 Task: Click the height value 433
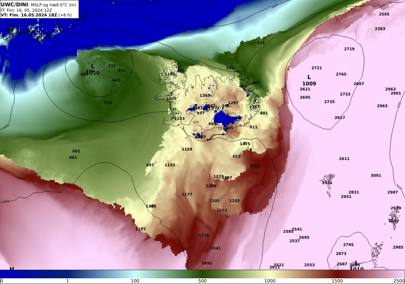point(230,68)
